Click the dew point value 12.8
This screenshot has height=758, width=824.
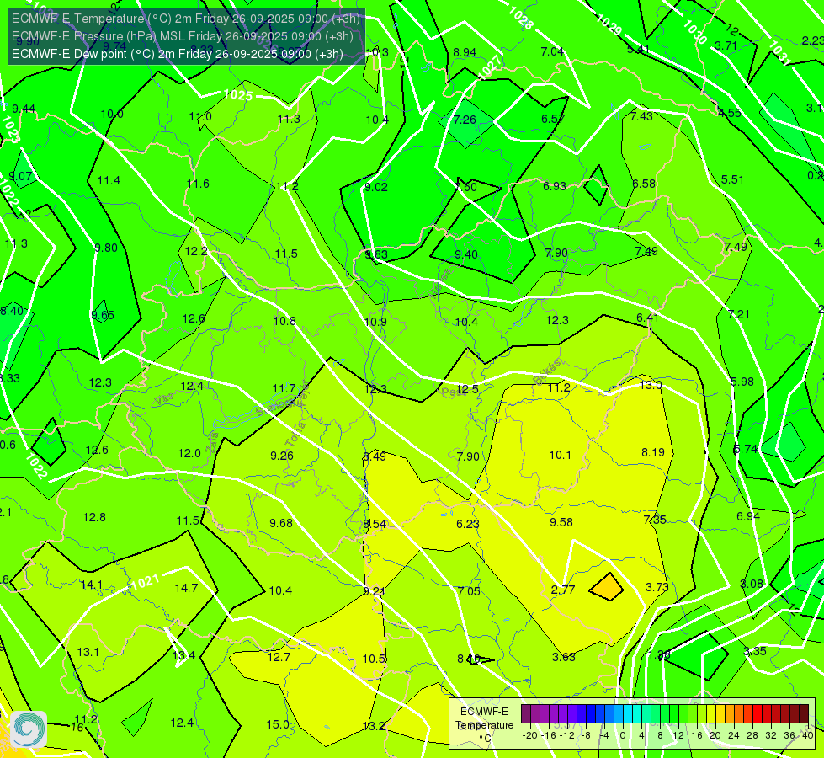coord(94,518)
